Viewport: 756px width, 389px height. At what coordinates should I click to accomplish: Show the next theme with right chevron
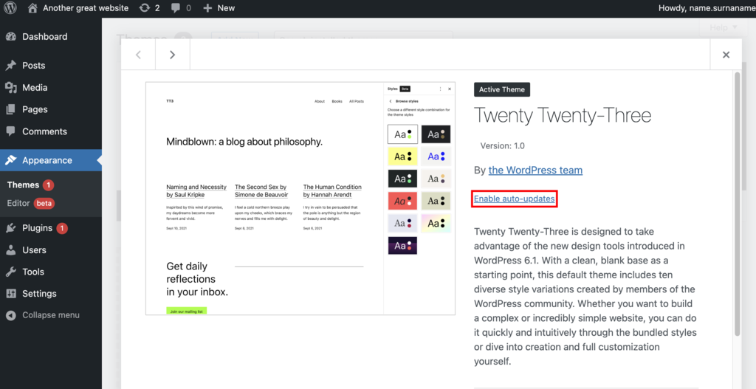coord(172,55)
